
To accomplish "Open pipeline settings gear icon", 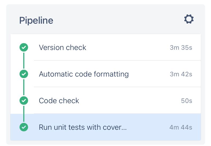I will coord(189,19).
